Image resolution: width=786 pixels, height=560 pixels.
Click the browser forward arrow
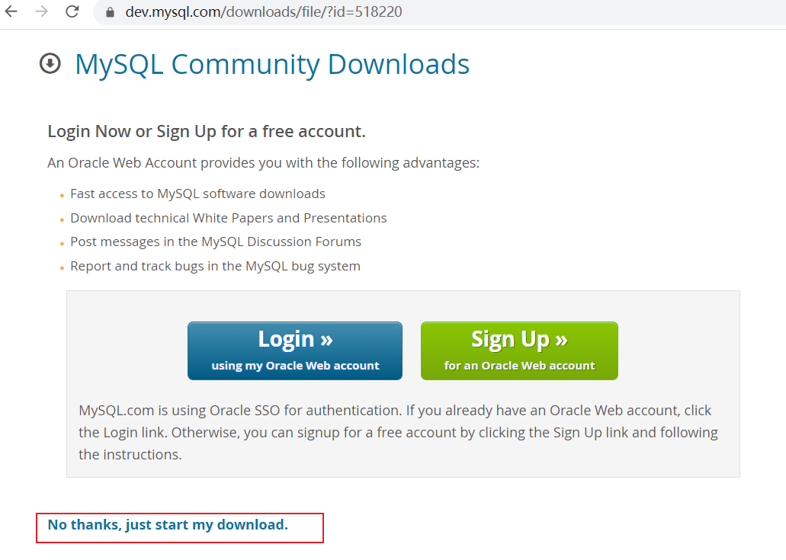point(42,11)
